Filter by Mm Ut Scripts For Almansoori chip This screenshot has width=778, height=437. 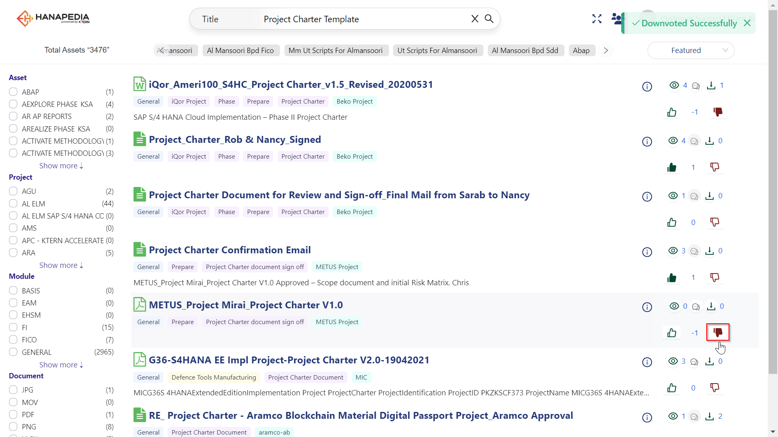click(x=336, y=50)
